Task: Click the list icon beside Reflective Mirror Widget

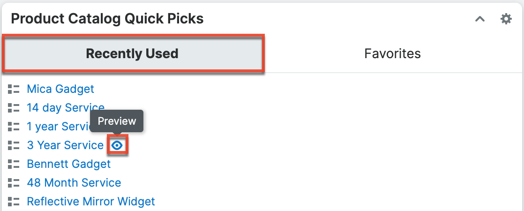Action: click(x=14, y=202)
